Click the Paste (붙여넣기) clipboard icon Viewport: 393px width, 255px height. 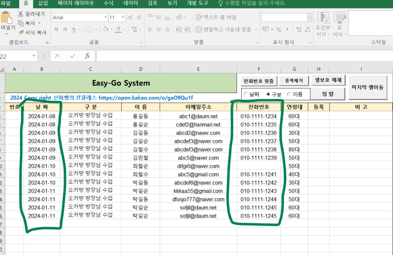click(7, 18)
